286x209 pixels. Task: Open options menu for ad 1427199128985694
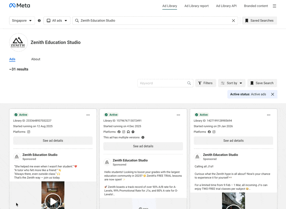[x=269, y=115]
